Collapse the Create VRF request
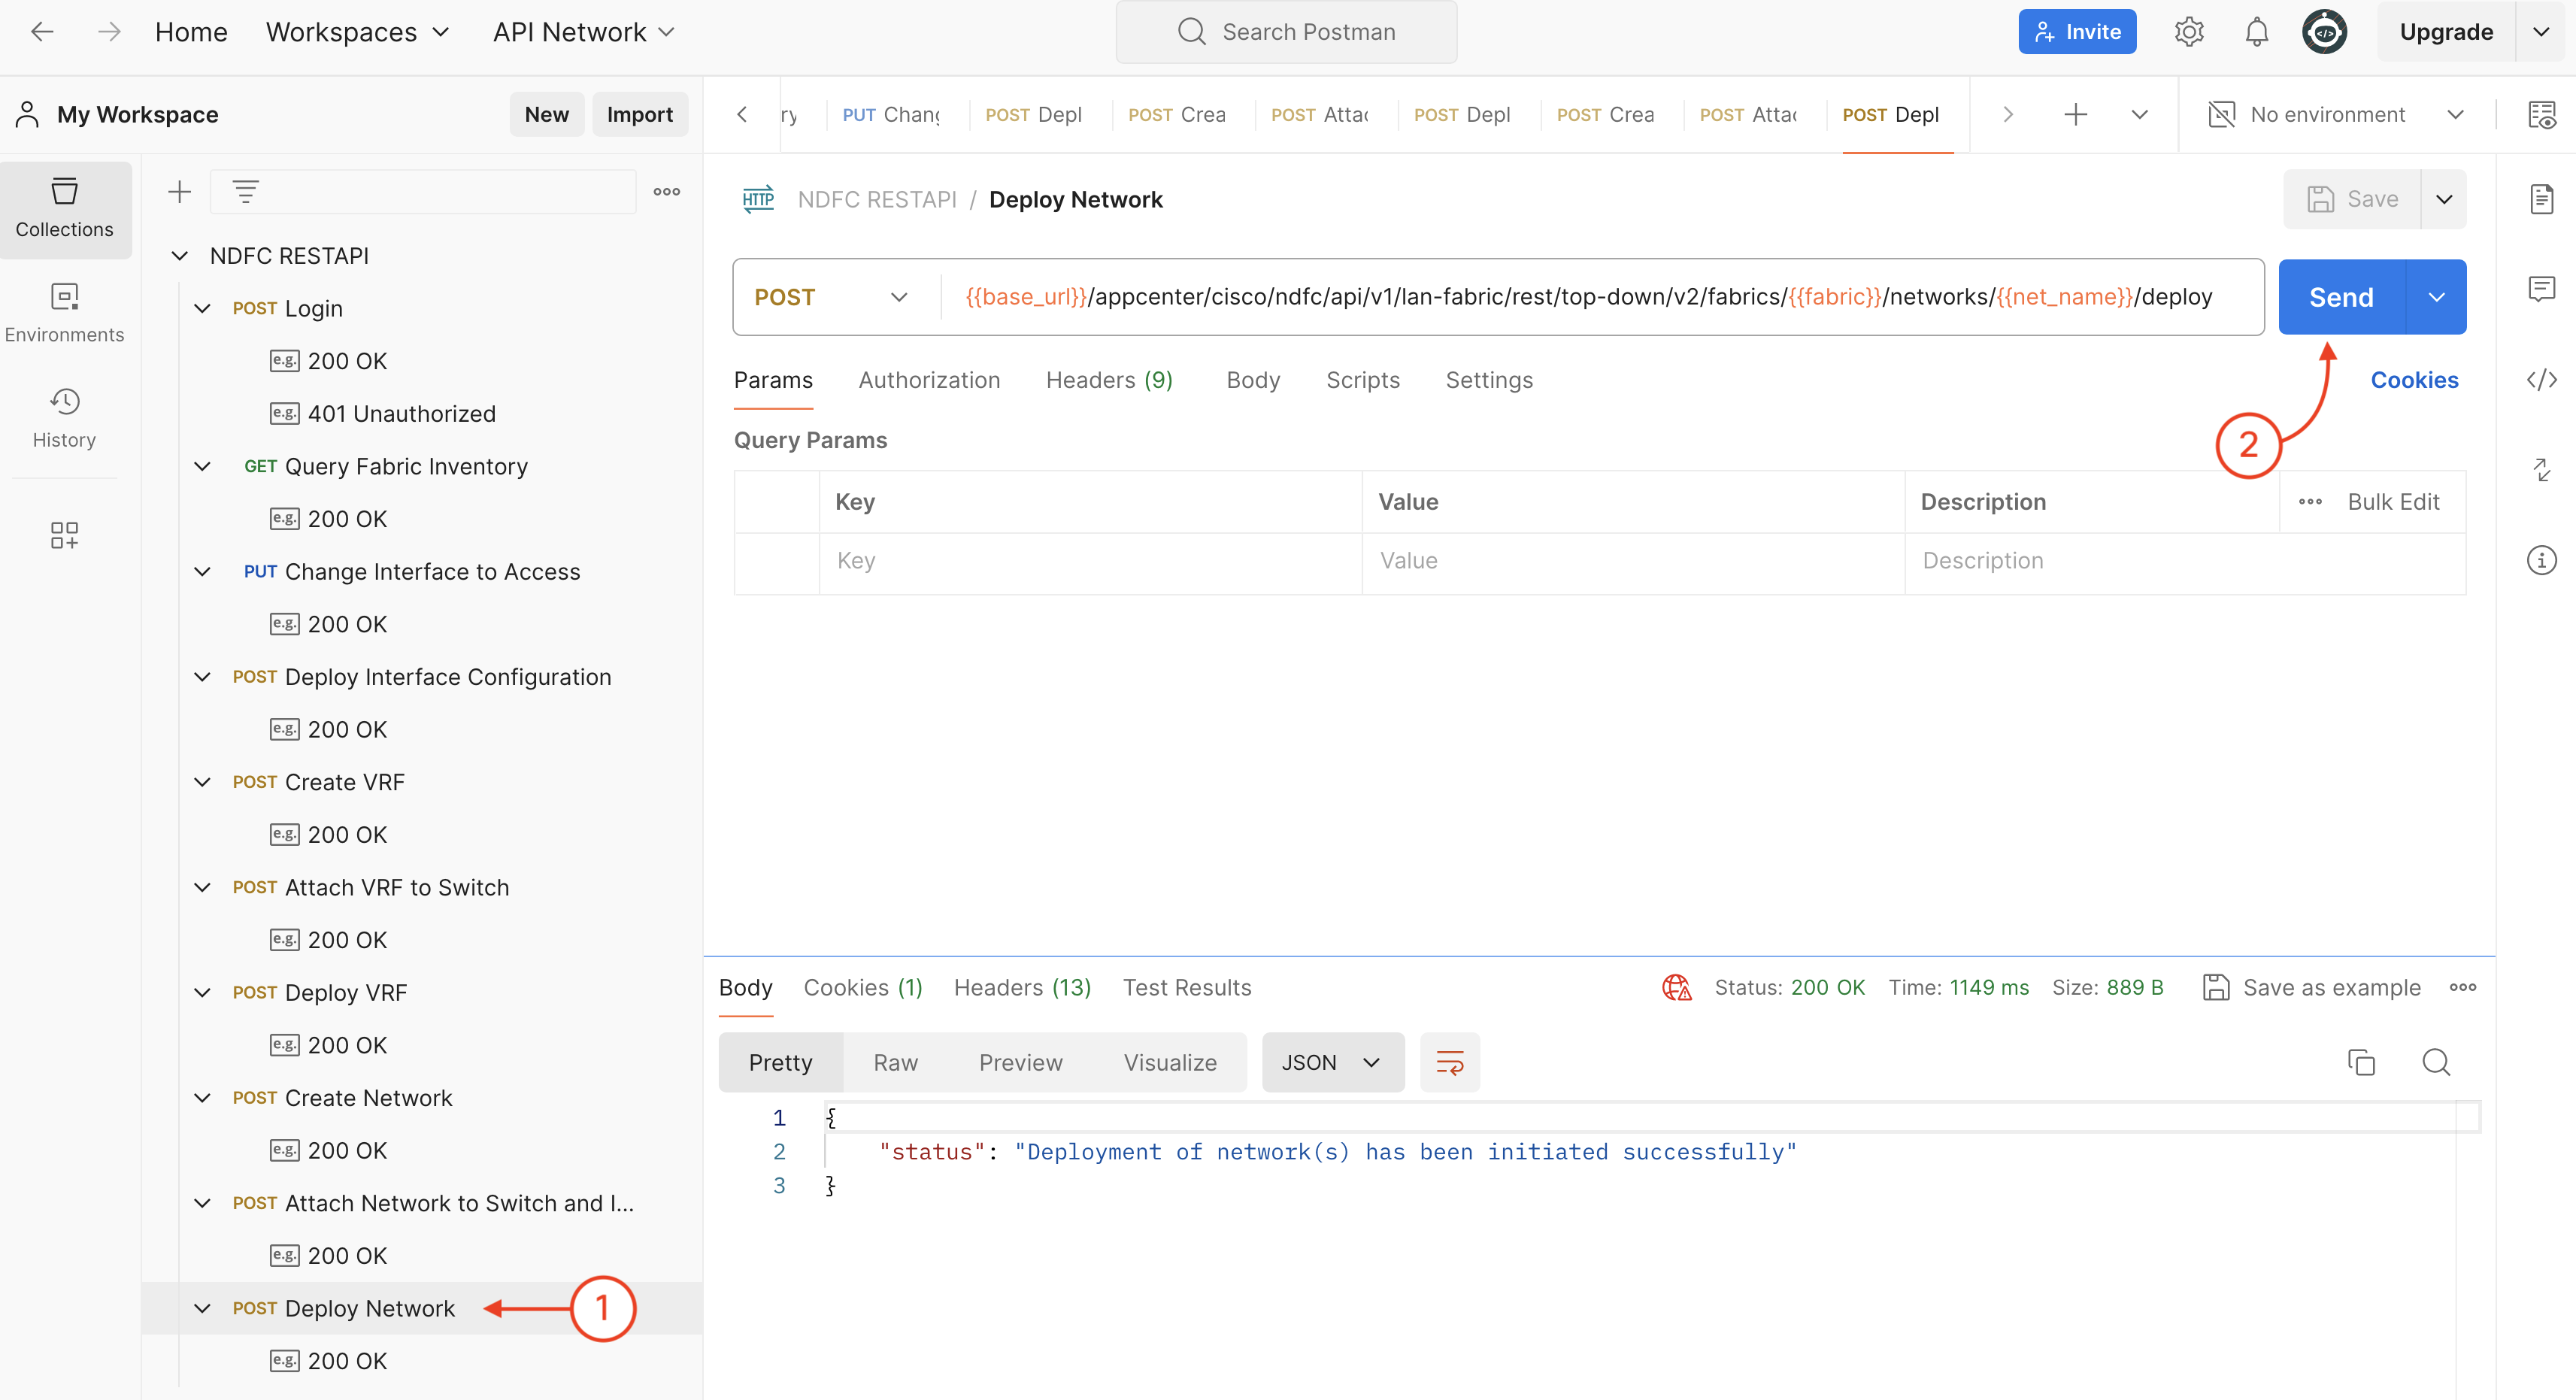This screenshot has width=2576, height=1400. [x=202, y=782]
